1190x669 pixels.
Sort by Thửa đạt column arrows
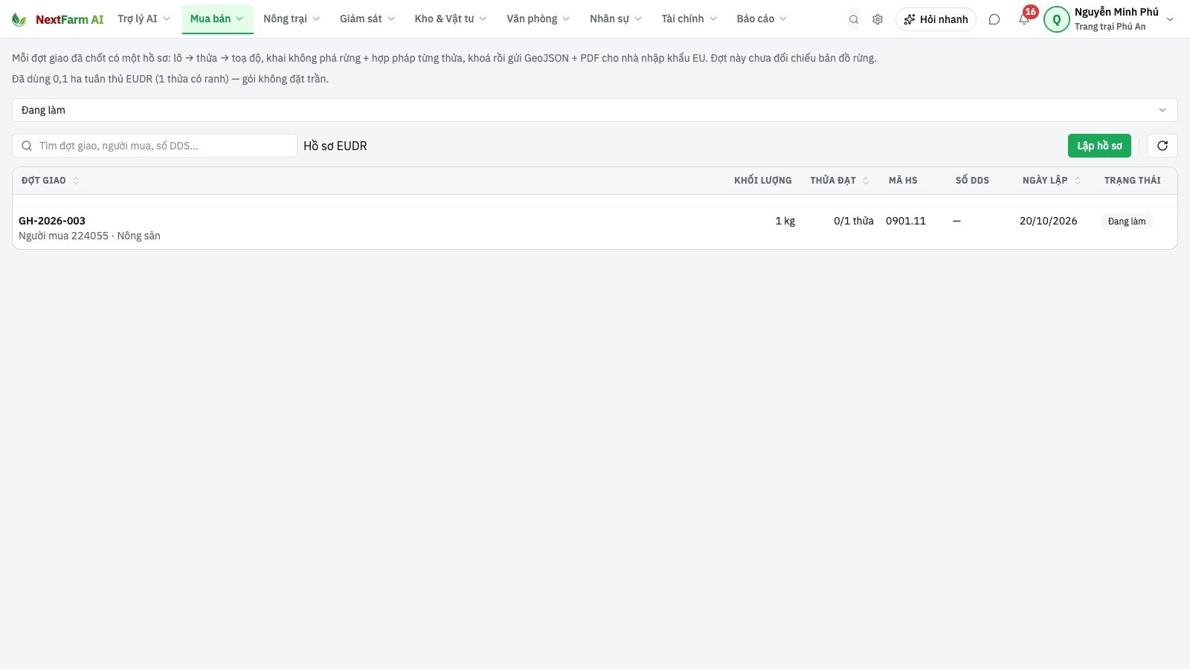866,181
